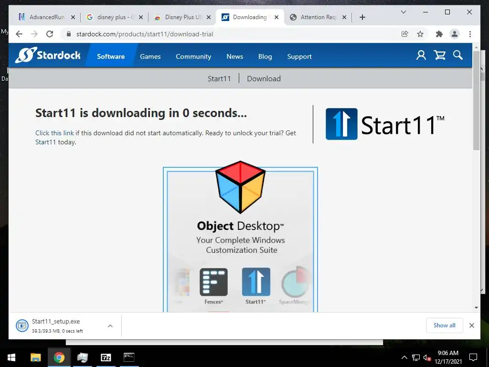Go to the Blog section
The image size is (489, 367).
click(x=265, y=56)
